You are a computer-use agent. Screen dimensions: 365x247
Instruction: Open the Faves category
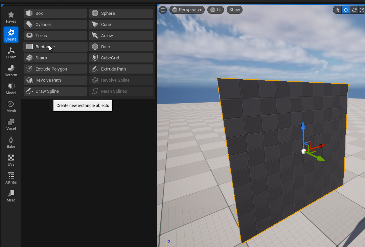(x=11, y=17)
